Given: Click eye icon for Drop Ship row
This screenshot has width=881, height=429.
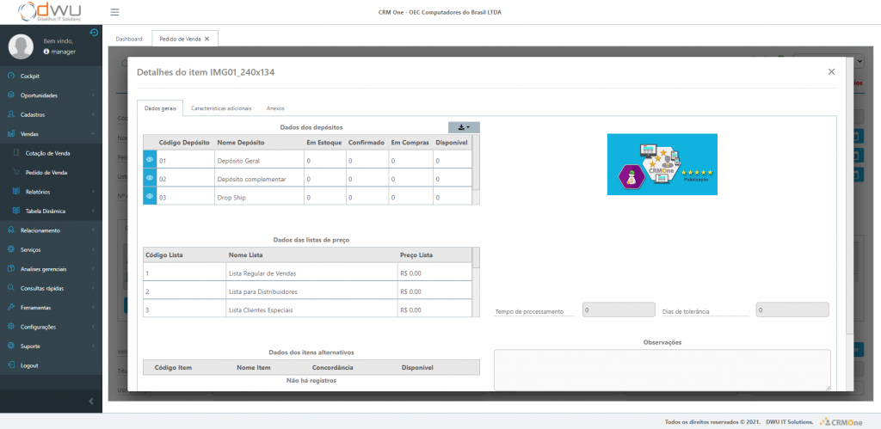Looking at the screenshot, I should click(150, 197).
